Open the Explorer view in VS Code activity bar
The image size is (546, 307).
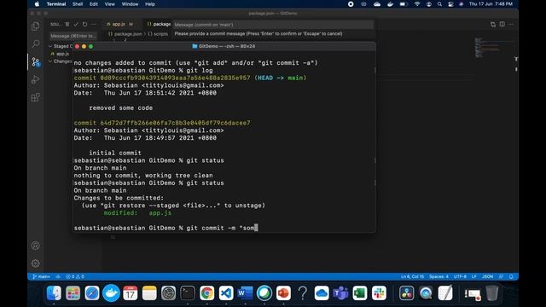click(36, 26)
